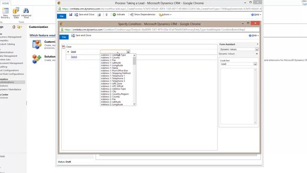Choose Address 2: Latitude from list
Screen dimensions: 307x173
tap(111, 102)
